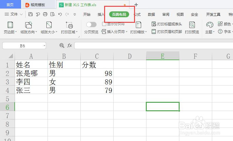Expand the Name Box dropdown arrow

(x=44, y=46)
